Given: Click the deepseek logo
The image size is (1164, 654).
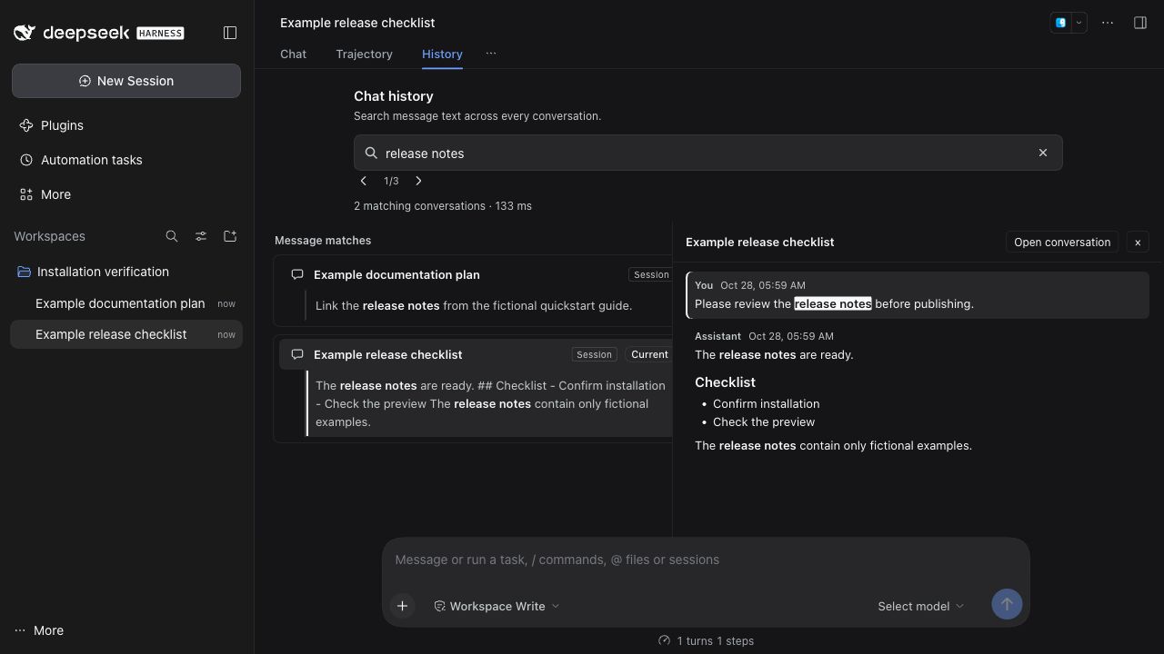Looking at the screenshot, I should (98, 33).
